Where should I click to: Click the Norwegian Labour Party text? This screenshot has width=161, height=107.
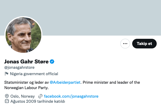[x=26, y=88]
